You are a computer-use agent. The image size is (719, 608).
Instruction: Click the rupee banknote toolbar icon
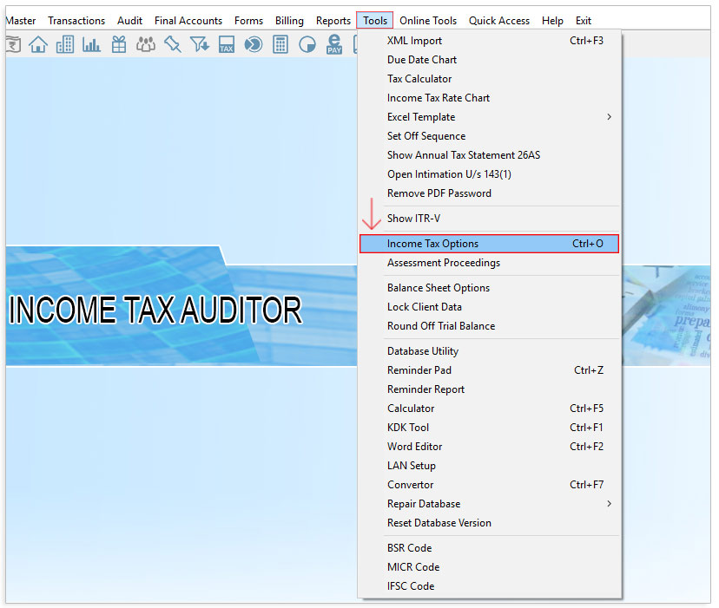tap(14, 44)
